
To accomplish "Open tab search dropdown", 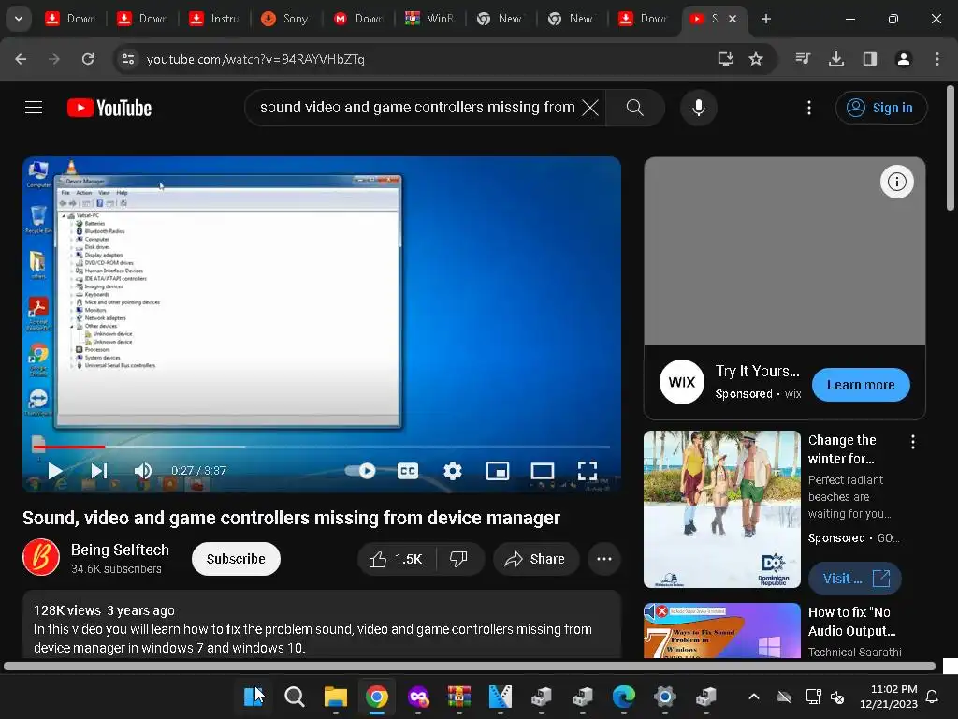I will coord(19,19).
